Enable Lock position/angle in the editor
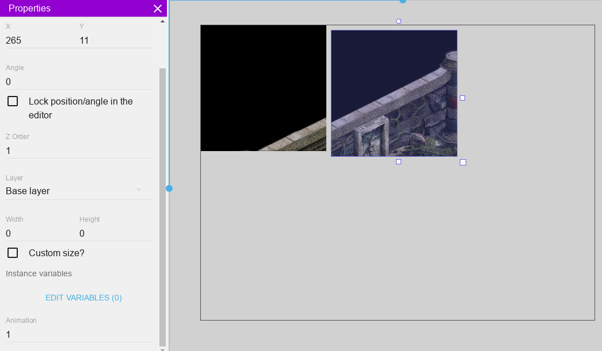 point(13,102)
